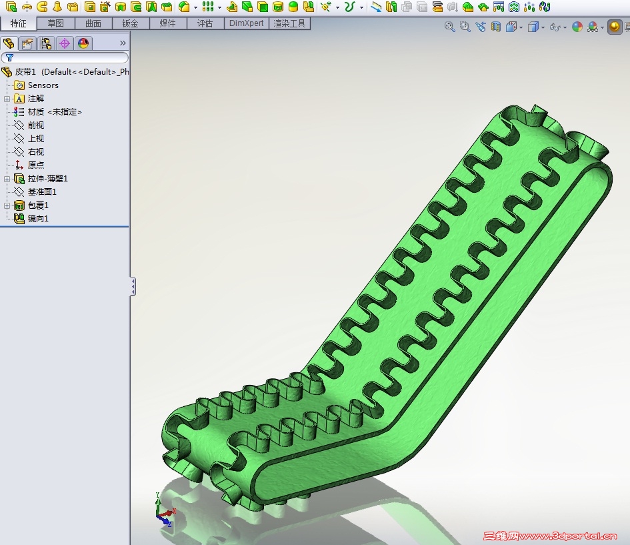Select the 皮带1 root part node
The width and height of the screenshot is (630, 545).
click(x=65, y=72)
